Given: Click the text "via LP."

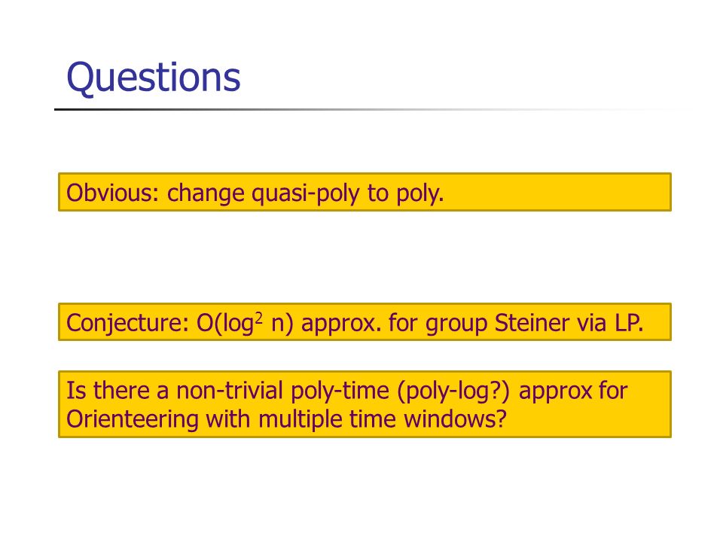Looking at the screenshot, I should coord(610,323).
